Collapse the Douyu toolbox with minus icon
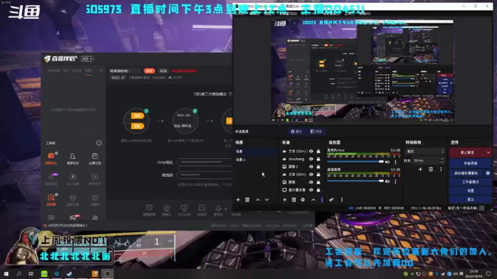The width and height of the screenshot is (497, 279). click(99, 143)
